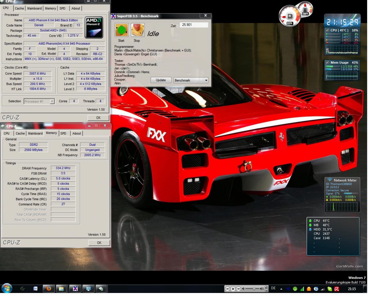Click the orange messenger tray icon
368x295 pixels.
click(309, 289)
